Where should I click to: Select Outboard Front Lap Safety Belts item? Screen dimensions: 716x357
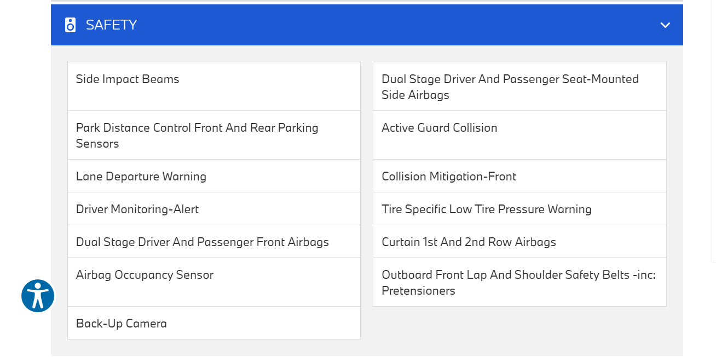point(518,275)
